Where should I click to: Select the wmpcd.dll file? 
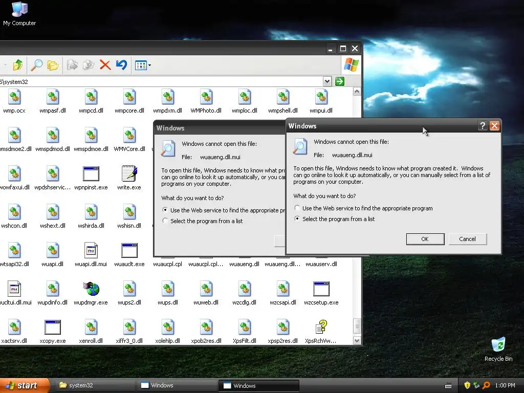pos(91,102)
